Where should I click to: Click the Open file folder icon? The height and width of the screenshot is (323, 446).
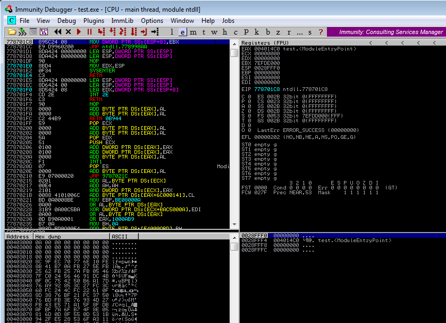11,32
